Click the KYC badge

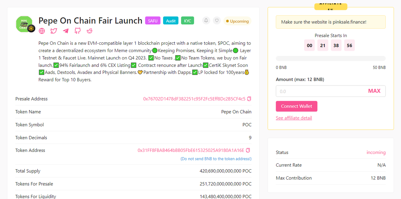pos(188,21)
